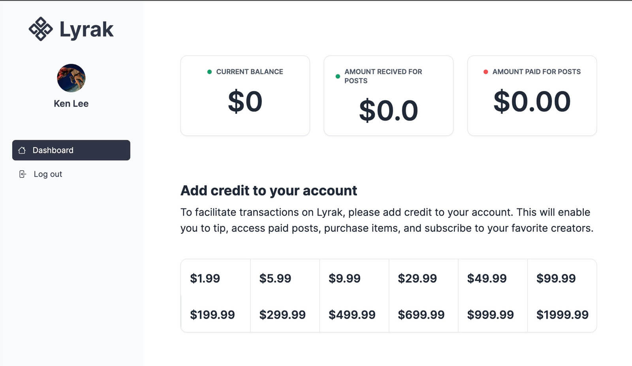Viewport: 632px width, 366px height.
Task: Pick the $299.99 credit amount
Action: (282, 315)
